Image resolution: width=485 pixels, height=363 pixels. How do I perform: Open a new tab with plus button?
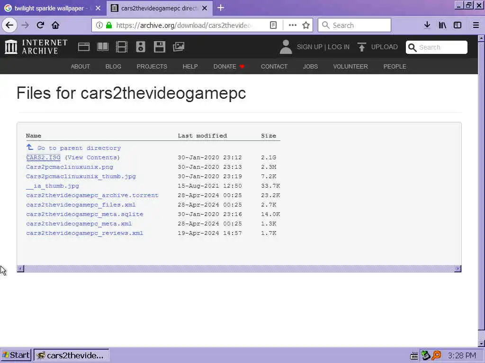(x=221, y=8)
